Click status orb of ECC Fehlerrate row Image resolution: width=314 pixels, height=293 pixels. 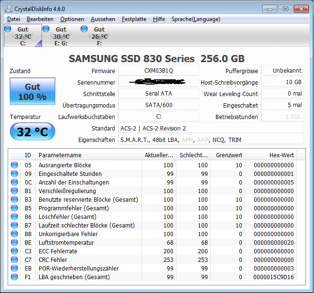[14, 251]
